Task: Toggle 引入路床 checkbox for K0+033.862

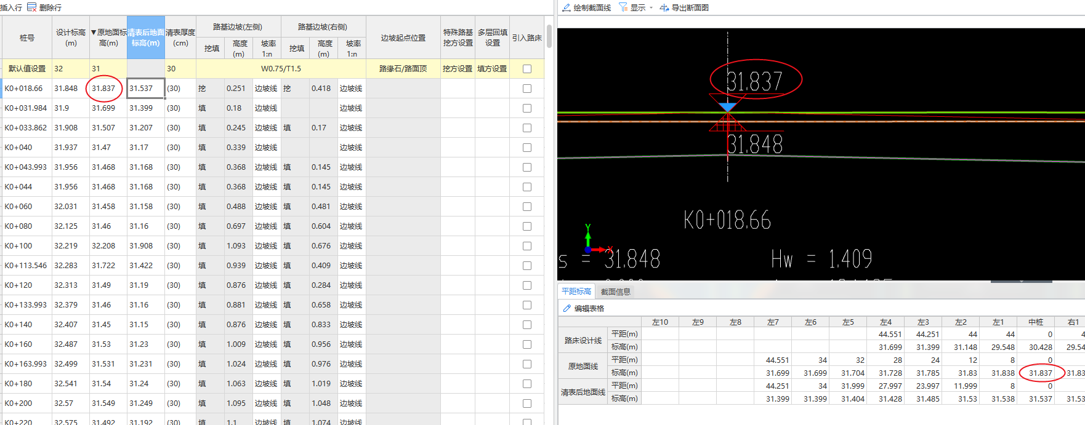Action: point(527,128)
